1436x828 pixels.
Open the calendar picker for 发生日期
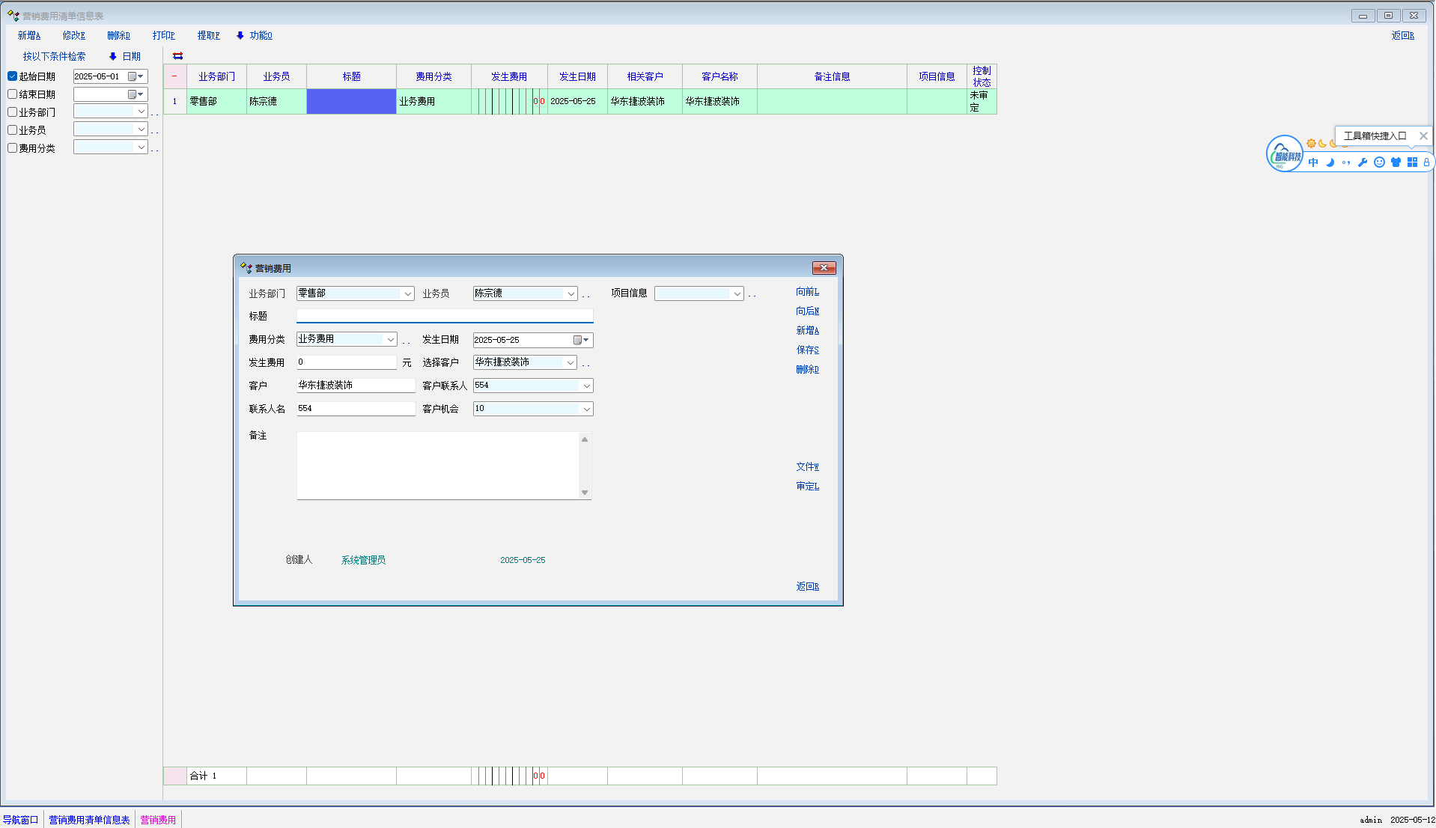point(581,340)
